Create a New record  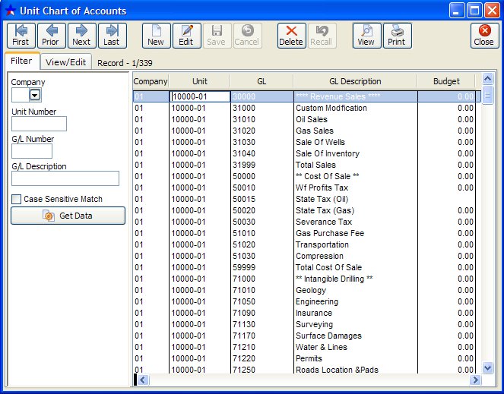pyautogui.click(x=156, y=36)
